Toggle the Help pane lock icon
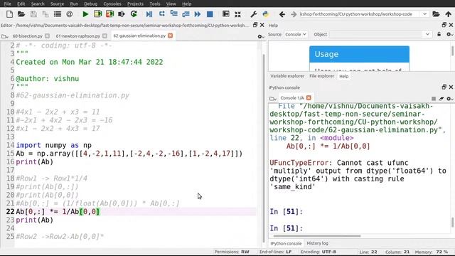This screenshot has height=256, width=455. 439,34
